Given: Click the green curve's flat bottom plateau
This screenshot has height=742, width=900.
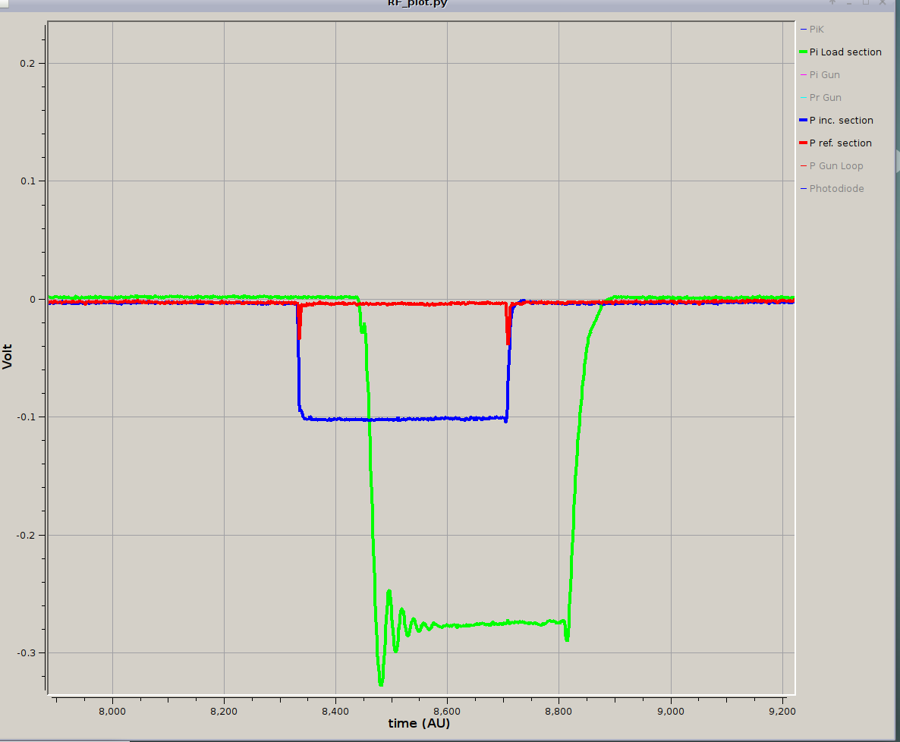Looking at the screenshot, I should tap(493, 624).
